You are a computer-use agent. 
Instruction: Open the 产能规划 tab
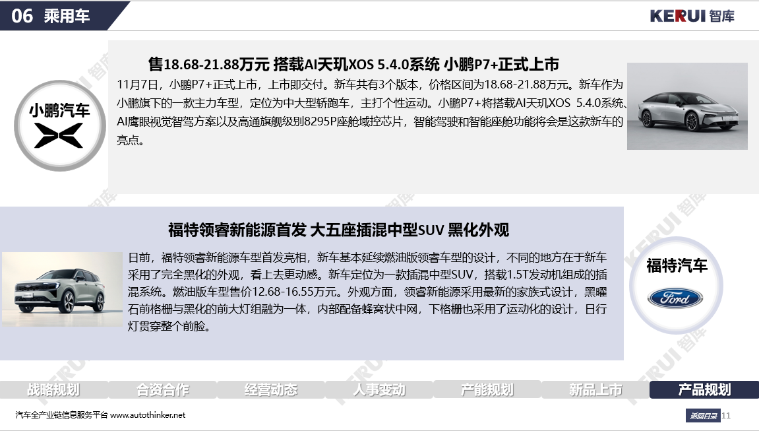pos(487,389)
